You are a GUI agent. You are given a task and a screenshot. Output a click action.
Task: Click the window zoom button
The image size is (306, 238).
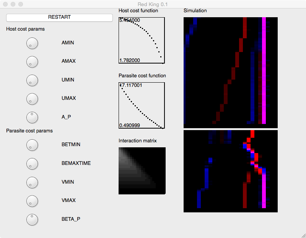[21, 4]
